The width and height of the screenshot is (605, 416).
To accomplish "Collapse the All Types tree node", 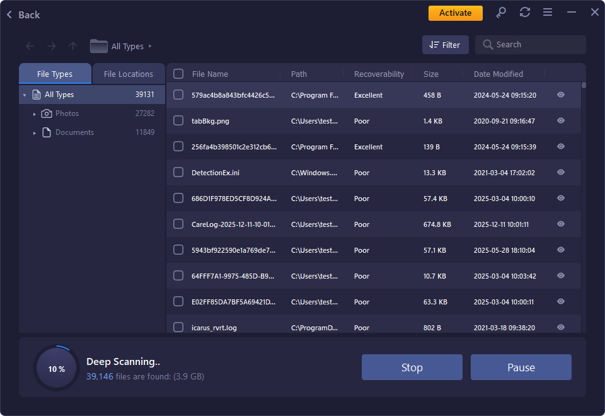I will pyautogui.click(x=25, y=95).
